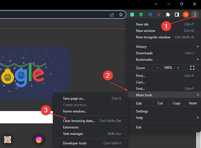Image resolution: width=201 pixels, height=148 pixels.
Task: Click the Paste button in Edit row
Action: pos(193,103)
